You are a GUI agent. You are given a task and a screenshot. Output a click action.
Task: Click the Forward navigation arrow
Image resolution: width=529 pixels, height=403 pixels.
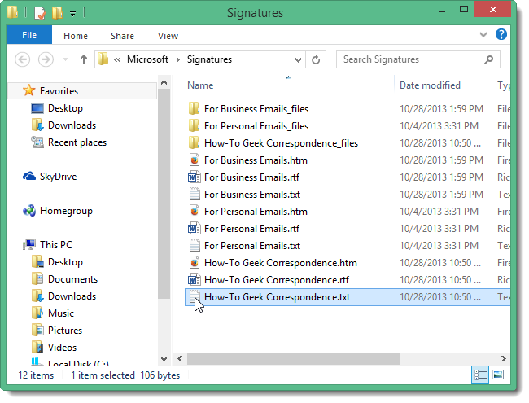click(46, 59)
